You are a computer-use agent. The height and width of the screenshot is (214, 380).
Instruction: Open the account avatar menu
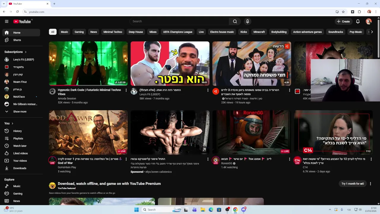click(369, 21)
